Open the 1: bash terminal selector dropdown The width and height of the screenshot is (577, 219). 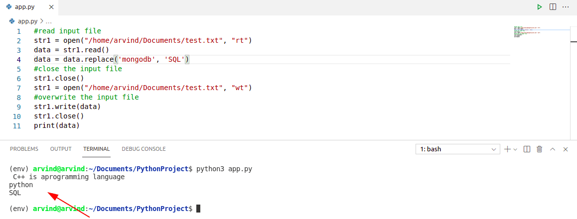click(x=458, y=149)
